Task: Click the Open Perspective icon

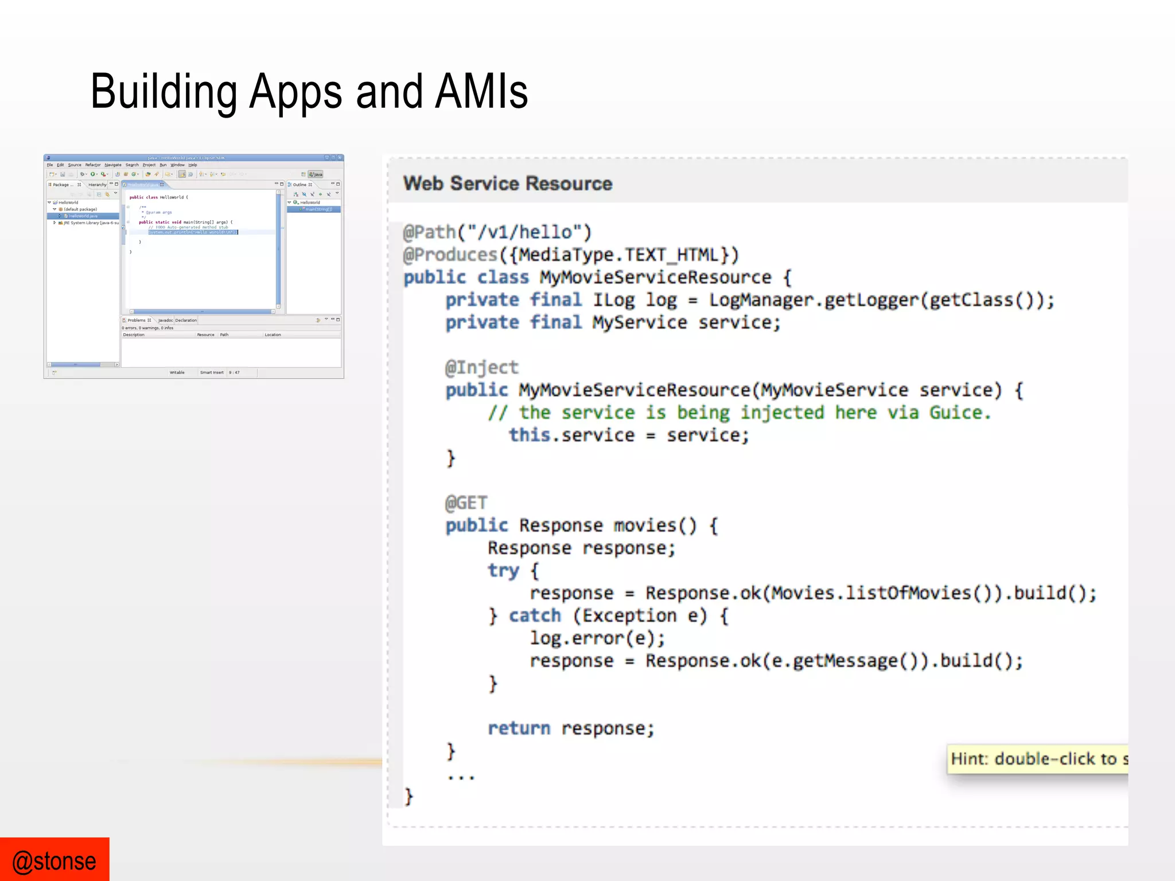Action: point(304,174)
